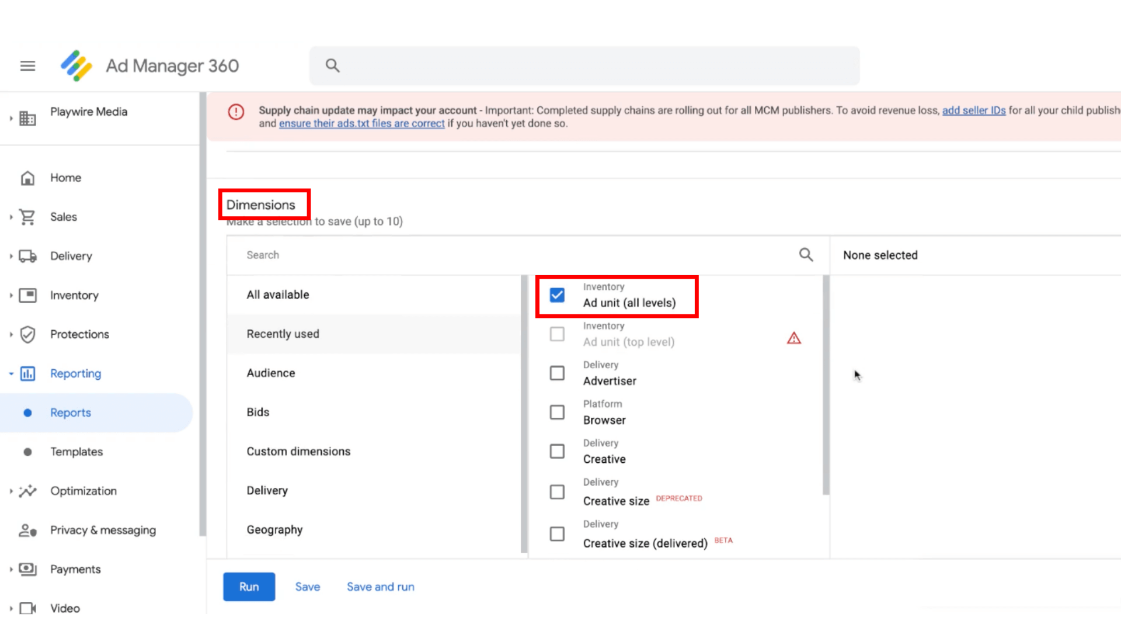Screen dimensions: 1121x631
Task: Toggle the Ad unit all levels checkbox
Action: (x=558, y=295)
